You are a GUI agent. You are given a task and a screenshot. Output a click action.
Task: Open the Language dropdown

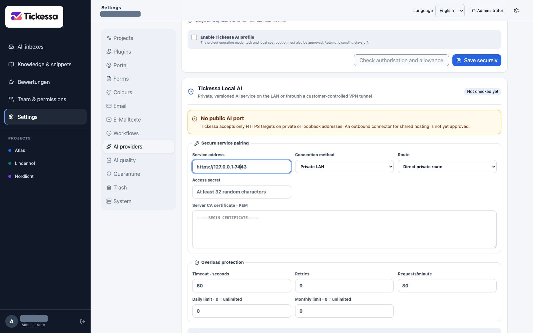[450, 11]
